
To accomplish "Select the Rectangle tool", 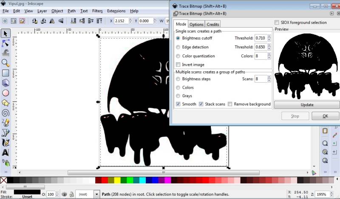I will pos(6,73).
